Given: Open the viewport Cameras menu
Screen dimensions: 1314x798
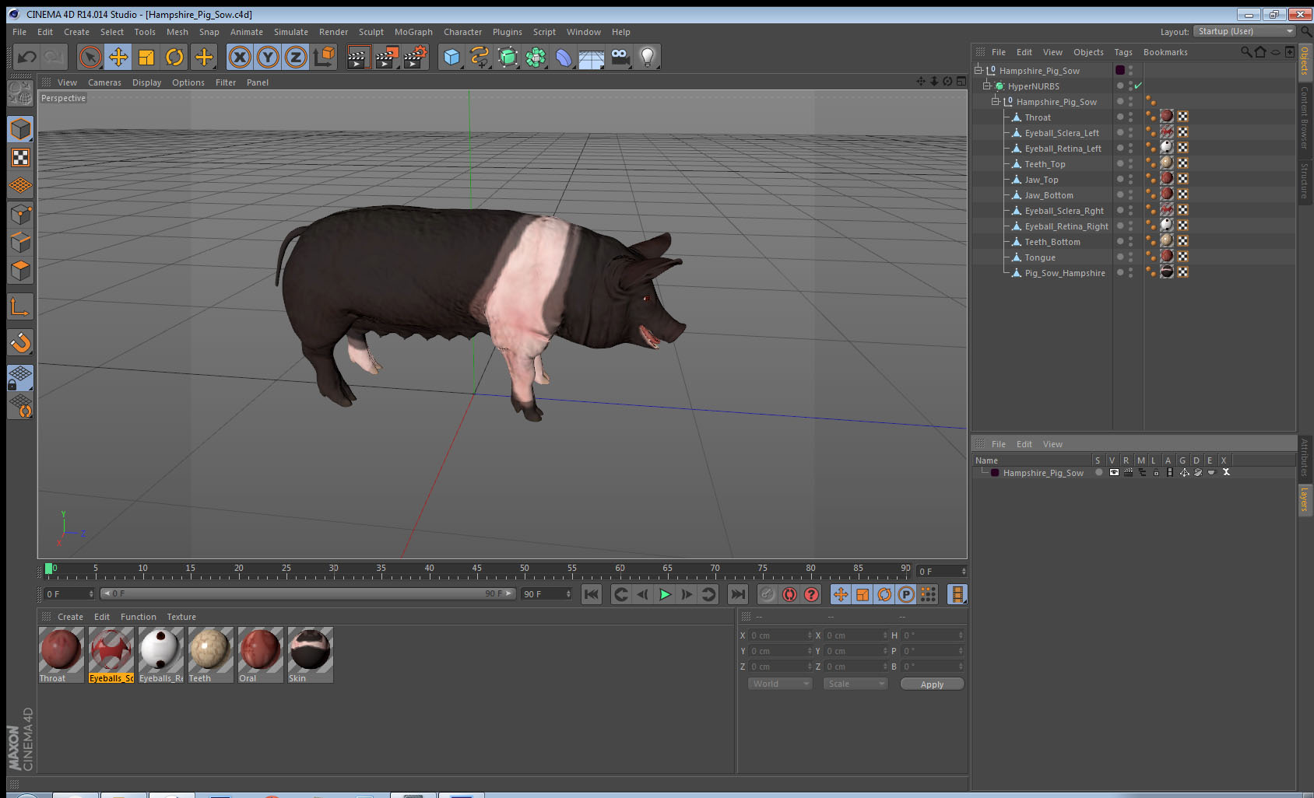Looking at the screenshot, I should tap(104, 82).
